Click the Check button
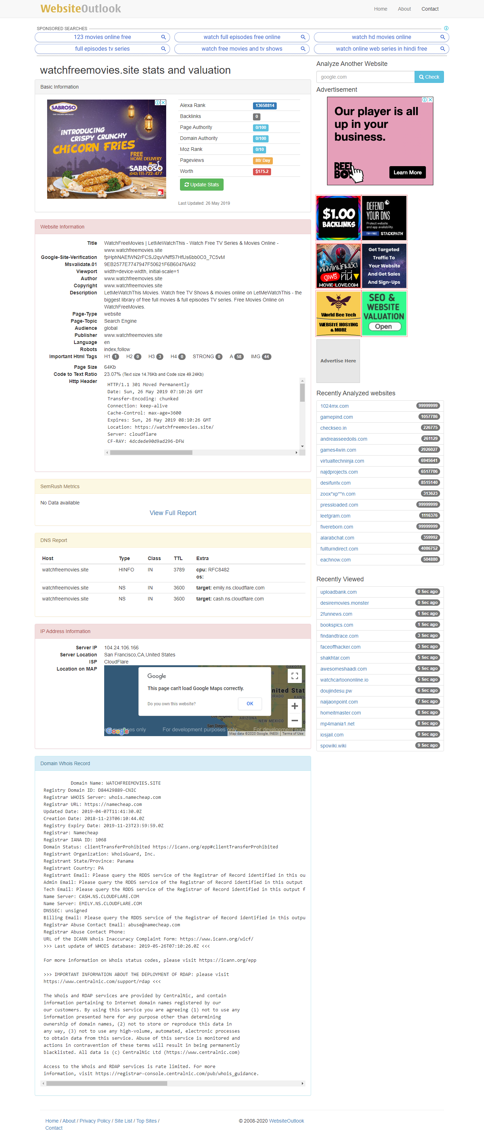This screenshot has height=1135, width=484. coord(429,77)
